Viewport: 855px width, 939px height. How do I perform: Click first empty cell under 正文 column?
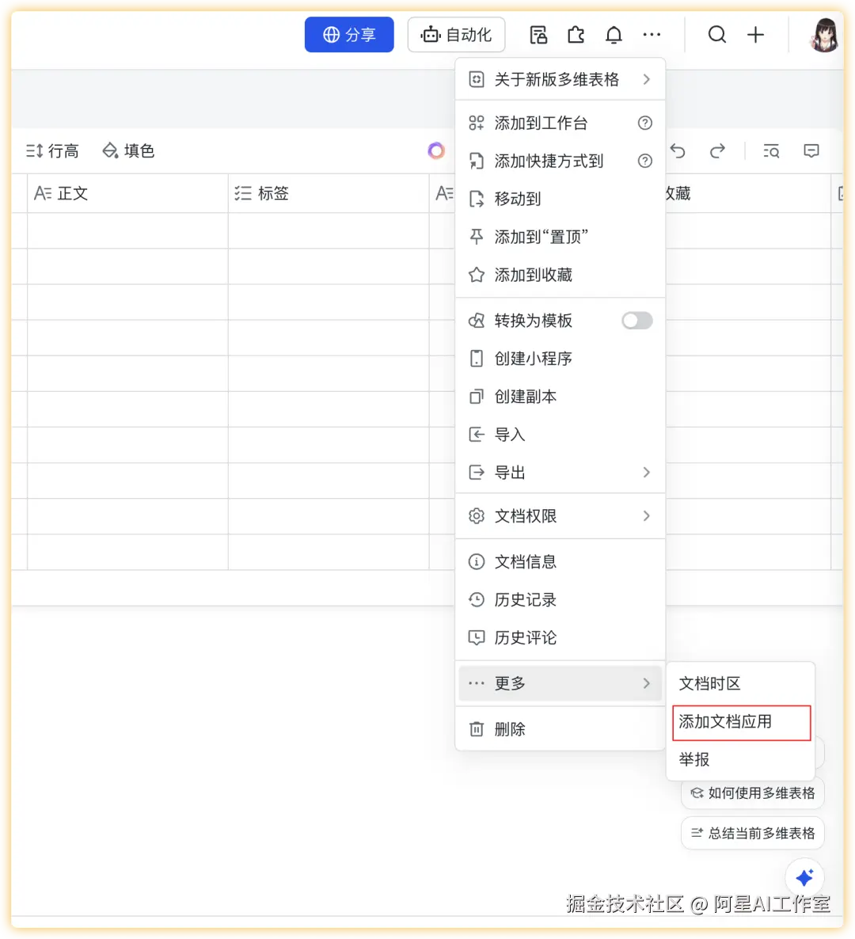pos(127,230)
